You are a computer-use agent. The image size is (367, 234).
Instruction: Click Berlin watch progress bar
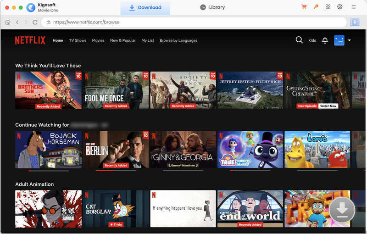pyautogui.click(x=116, y=170)
